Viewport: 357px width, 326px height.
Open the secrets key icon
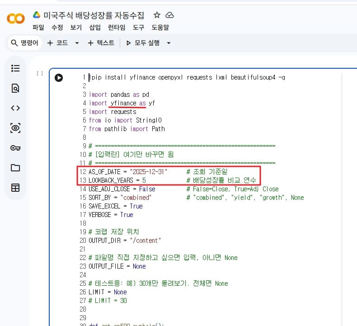(x=15, y=148)
